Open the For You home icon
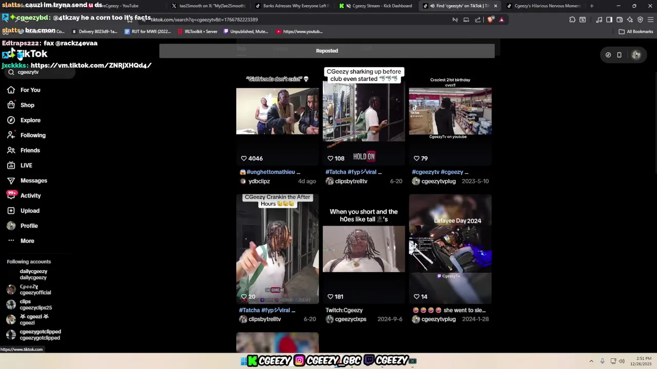 (x=11, y=90)
